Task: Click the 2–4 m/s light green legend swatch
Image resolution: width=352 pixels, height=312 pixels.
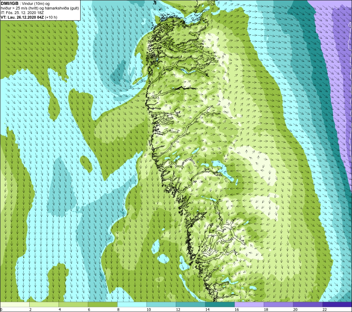Action: (44, 304)
